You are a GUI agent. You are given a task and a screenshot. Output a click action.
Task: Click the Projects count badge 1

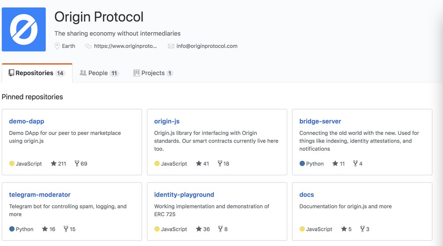[170, 73]
